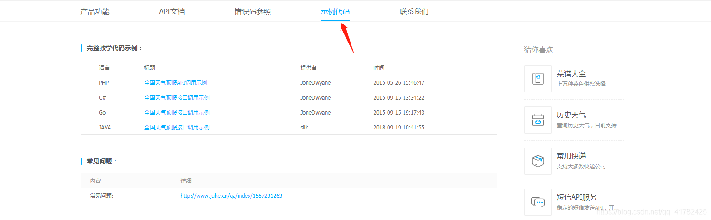Click the provider silk cell
The width and height of the screenshot is (711, 220).
coord(304,128)
